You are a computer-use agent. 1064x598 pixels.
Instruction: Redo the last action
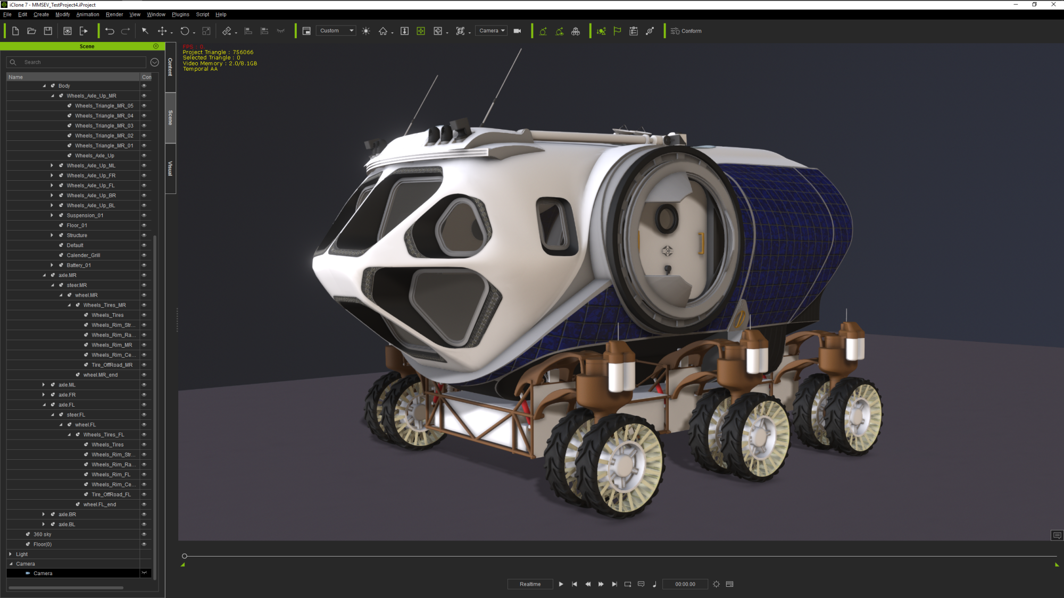click(x=126, y=31)
